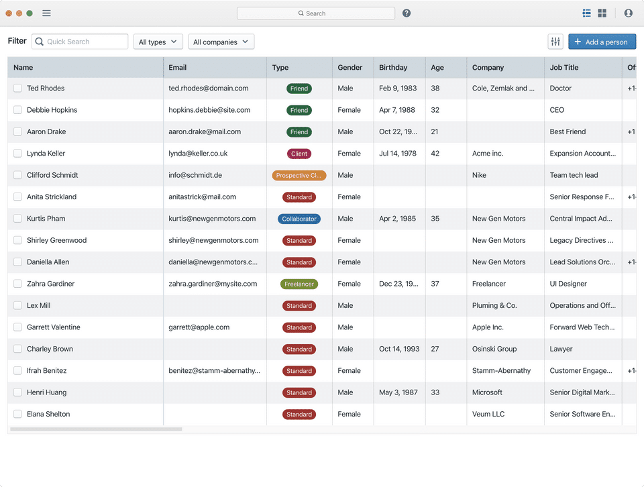Mark the Anita Strickland checkbox
The height and width of the screenshot is (487, 644).
17,197
